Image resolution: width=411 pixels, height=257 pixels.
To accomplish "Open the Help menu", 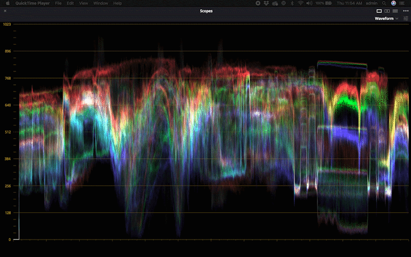I will click(118, 3).
